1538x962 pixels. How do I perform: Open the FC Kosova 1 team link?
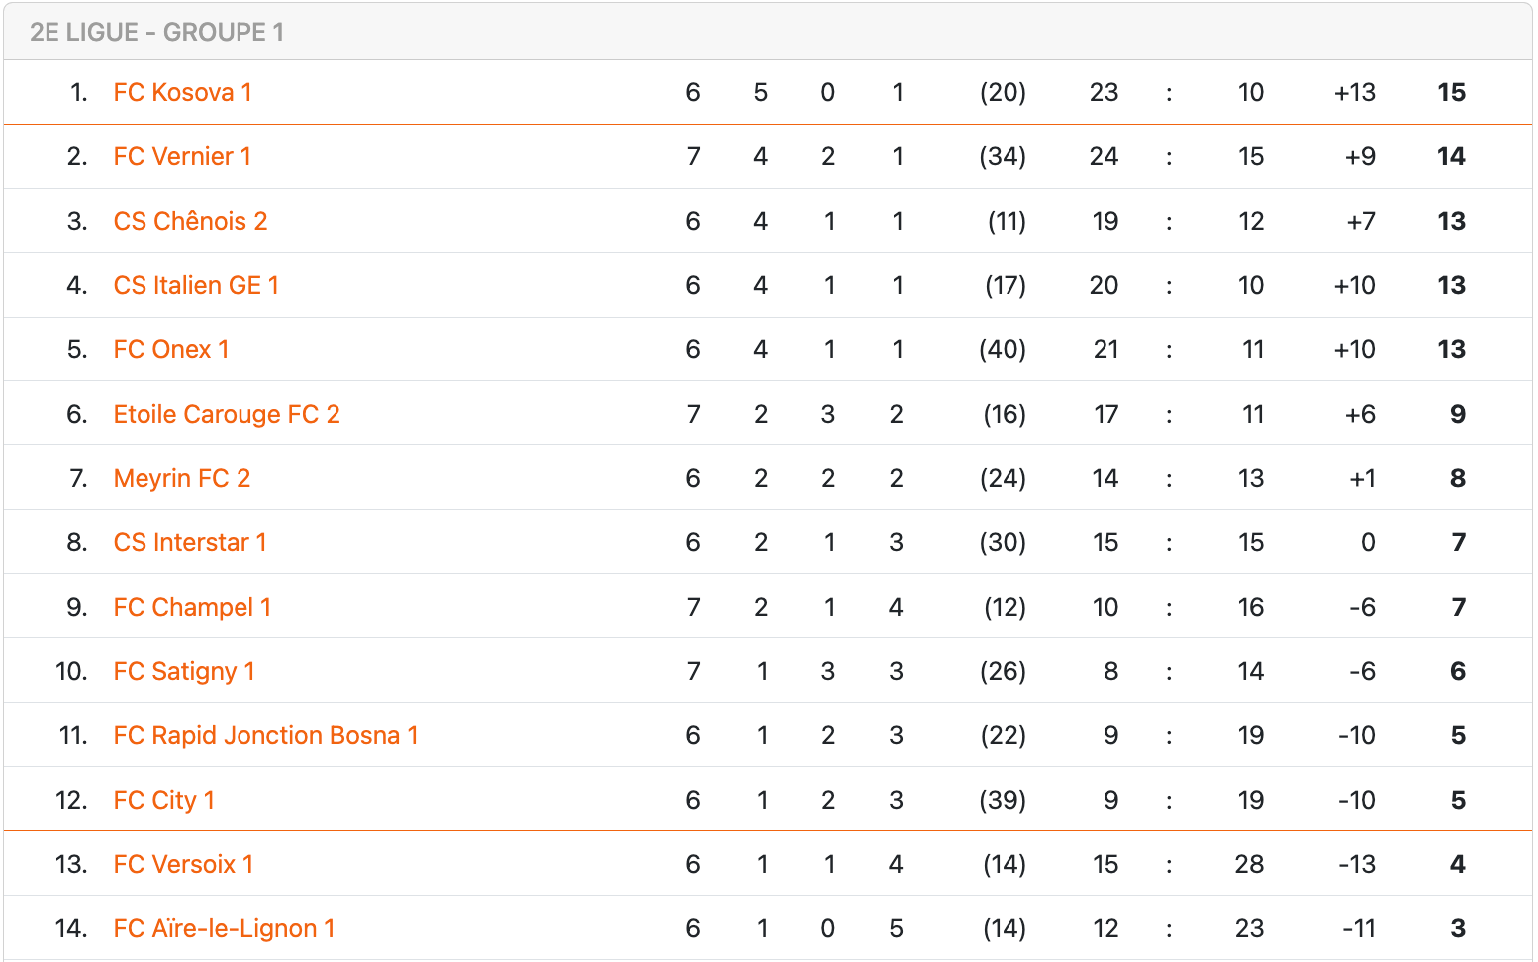click(x=182, y=92)
